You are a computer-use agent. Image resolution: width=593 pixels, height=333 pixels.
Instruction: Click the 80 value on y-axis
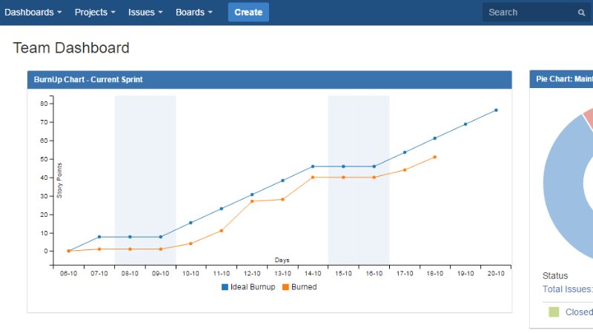coord(44,104)
